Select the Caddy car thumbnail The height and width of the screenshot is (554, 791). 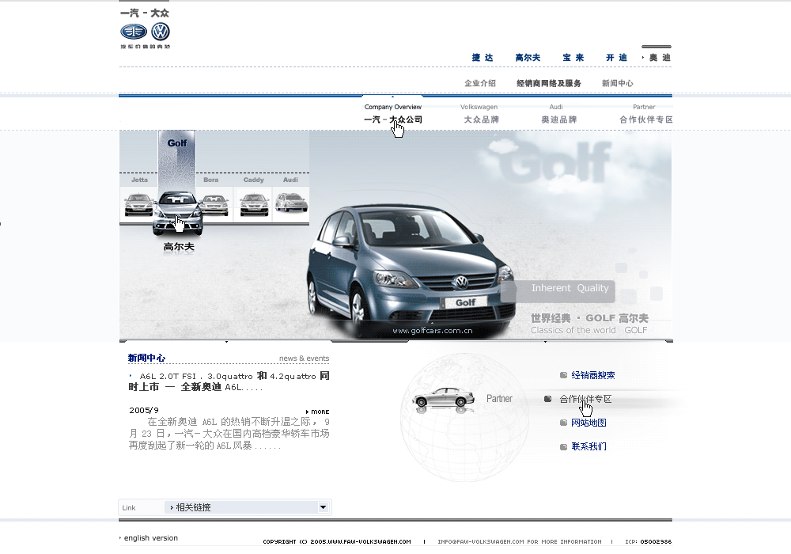coord(254,204)
